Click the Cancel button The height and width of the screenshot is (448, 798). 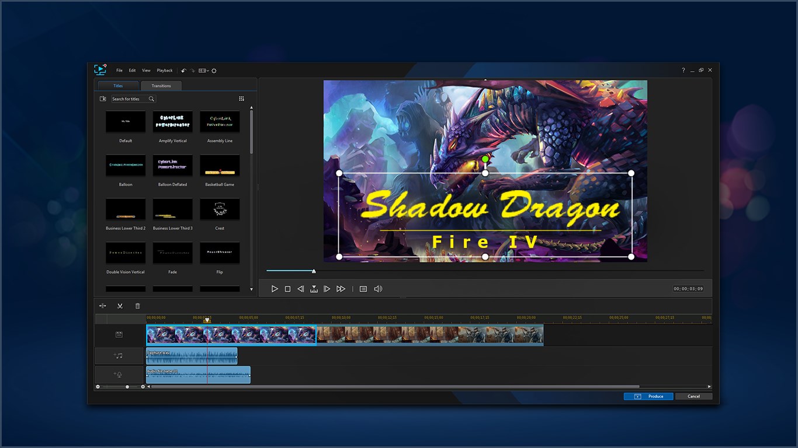coord(693,396)
